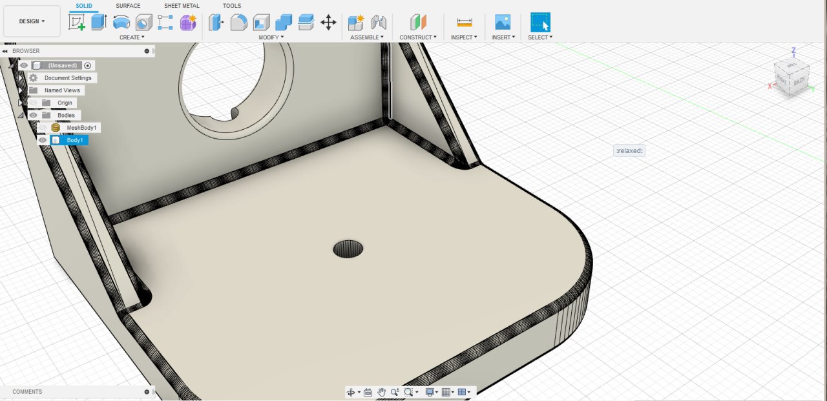Screen dimensions: 827x401
Task: Collapse the BROWSER panel with double arrows
Action: point(5,51)
